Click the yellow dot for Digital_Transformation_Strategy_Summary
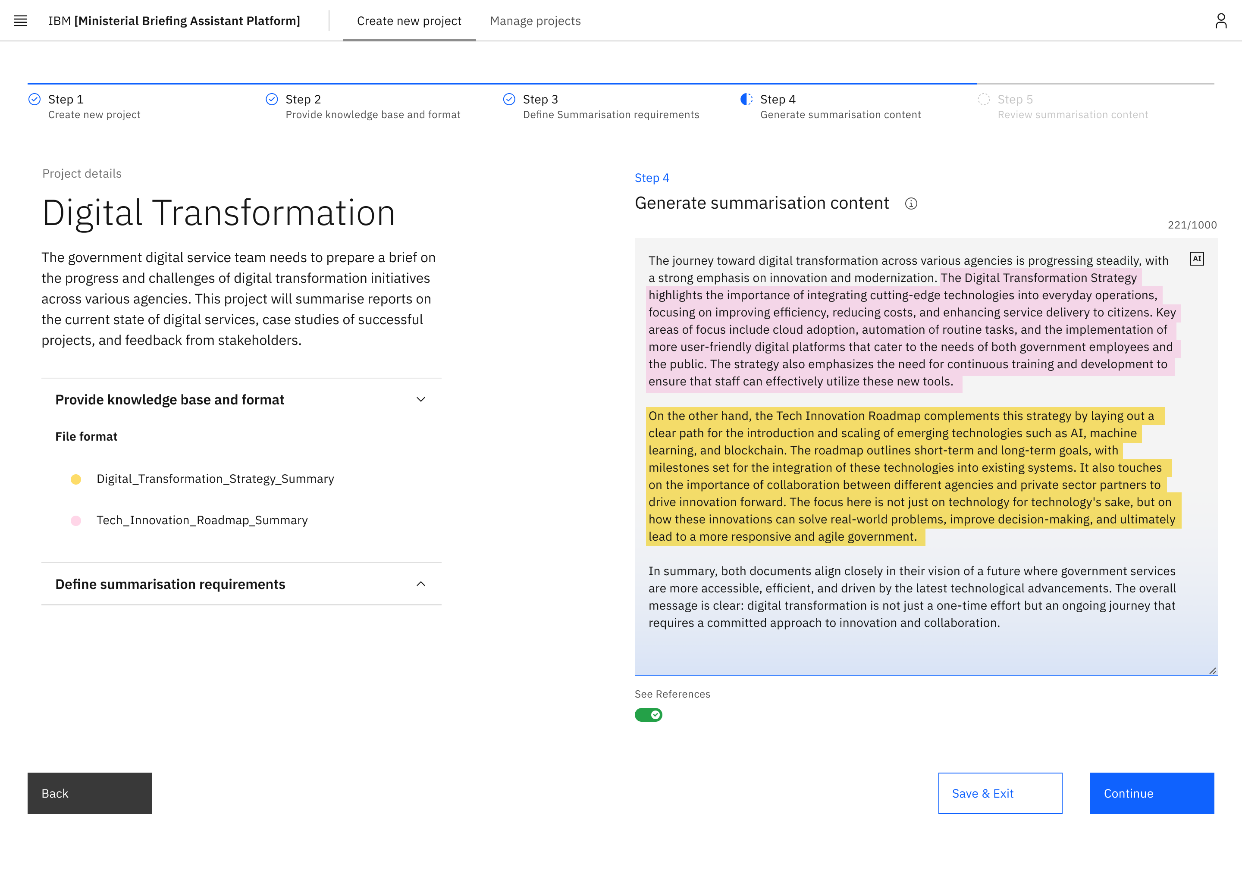1242x883 pixels. coord(76,479)
